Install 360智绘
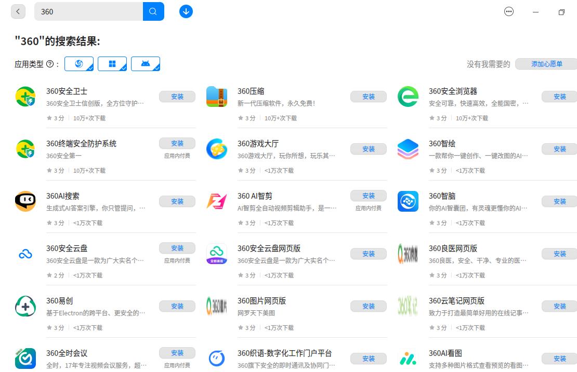577x372 pixels. click(x=559, y=149)
